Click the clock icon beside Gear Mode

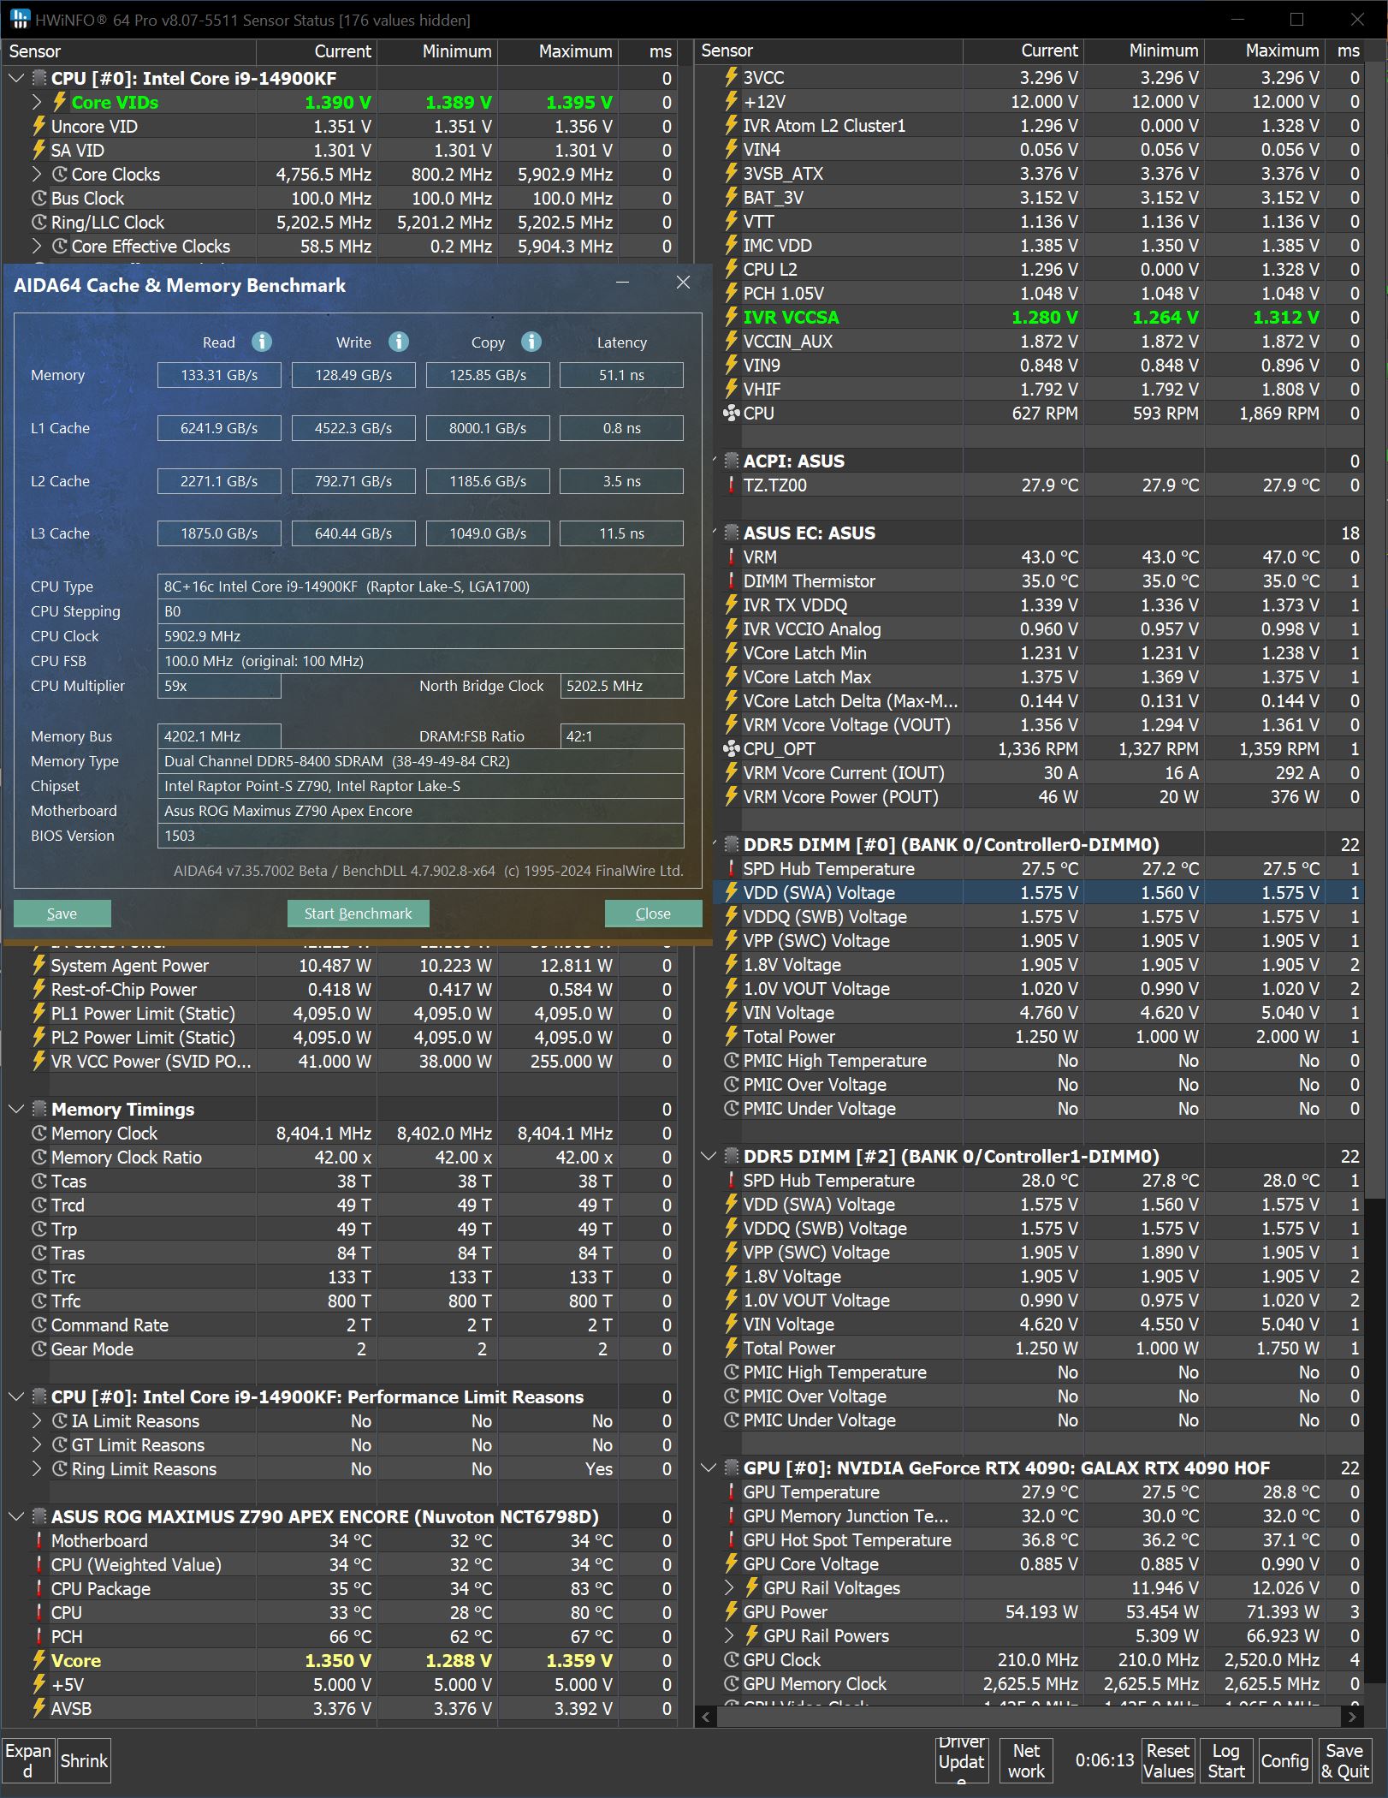[39, 1348]
